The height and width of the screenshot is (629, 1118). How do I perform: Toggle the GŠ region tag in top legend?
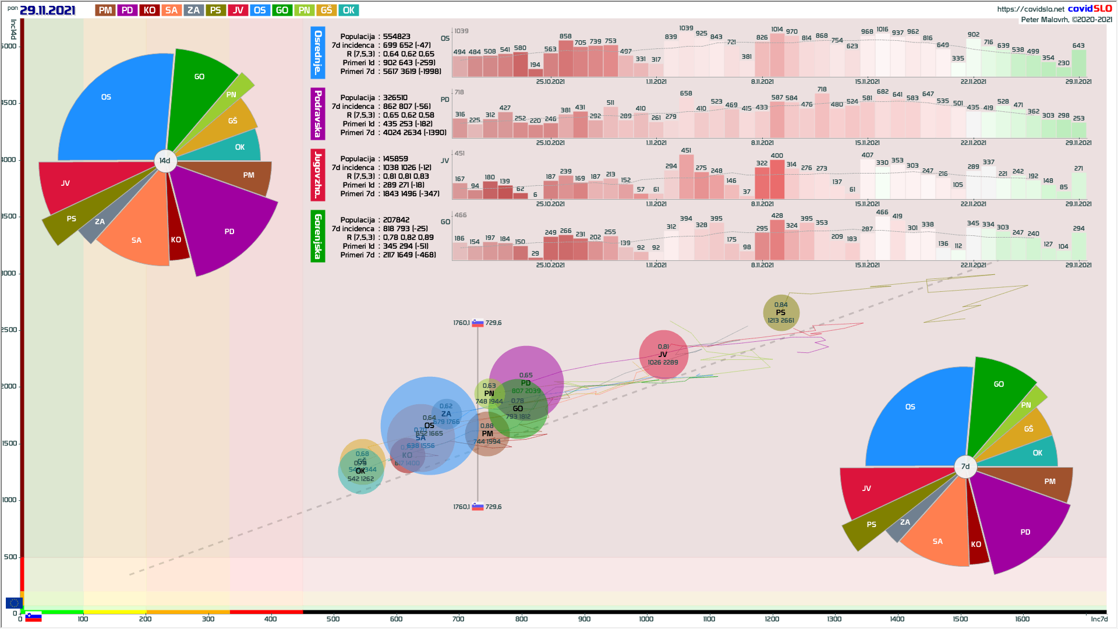click(327, 10)
